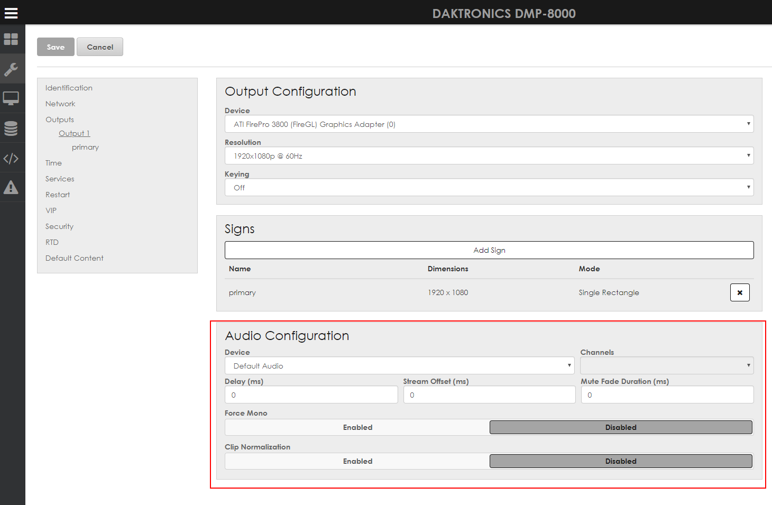The image size is (772, 505).
Task: Open the database stack icon
Action: click(11, 128)
